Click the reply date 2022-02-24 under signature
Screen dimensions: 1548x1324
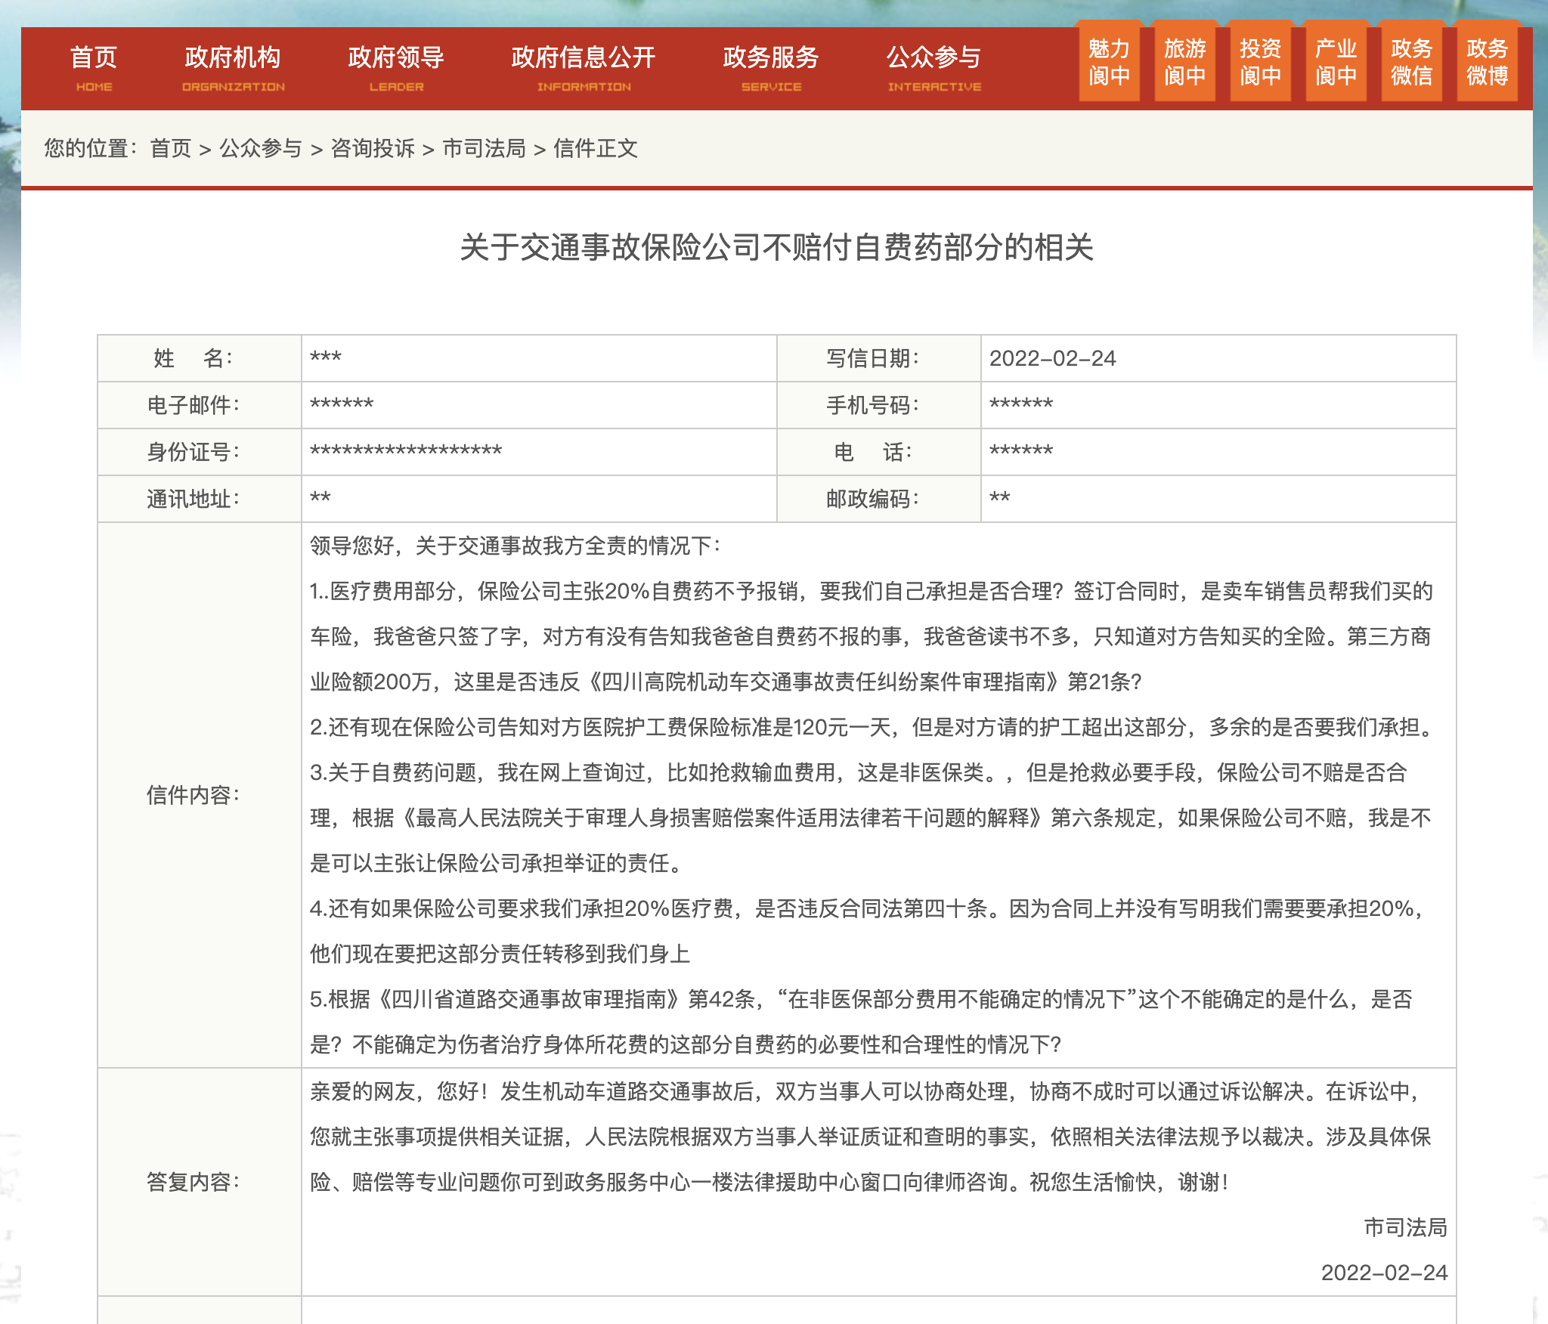[x=1384, y=1273]
